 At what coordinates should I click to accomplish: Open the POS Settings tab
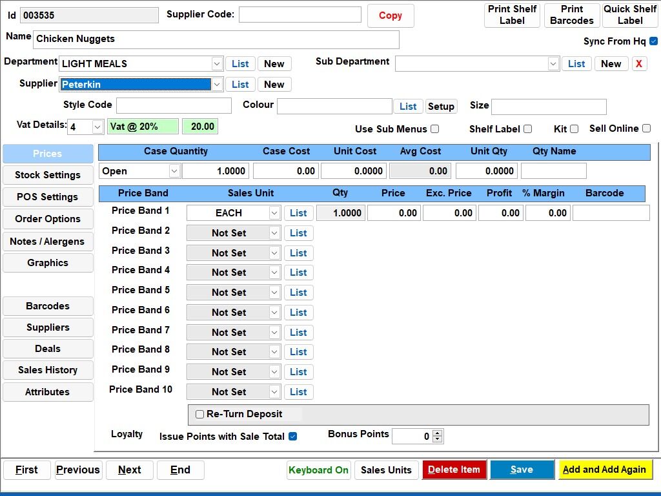pos(48,197)
